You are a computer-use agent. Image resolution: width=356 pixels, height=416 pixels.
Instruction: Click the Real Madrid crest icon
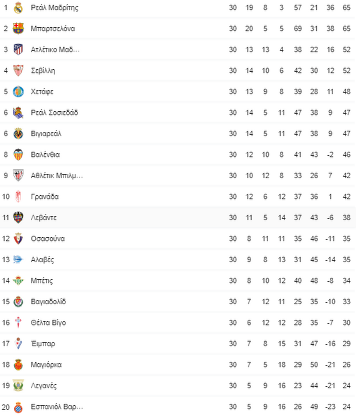point(18,8)
